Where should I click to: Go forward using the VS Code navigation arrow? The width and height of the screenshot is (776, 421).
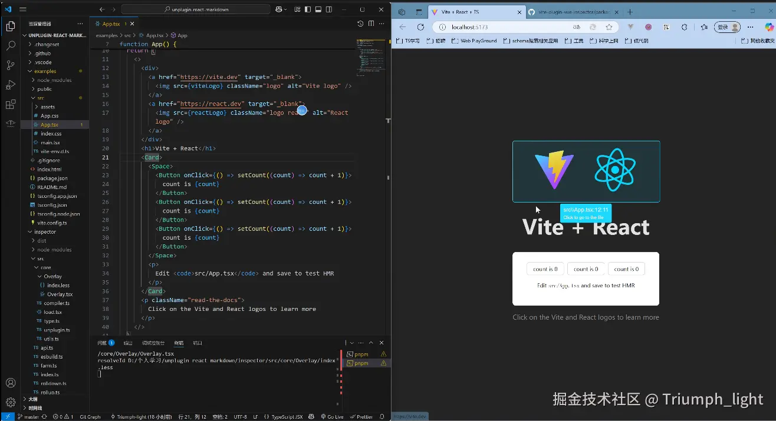click(113, 9)
